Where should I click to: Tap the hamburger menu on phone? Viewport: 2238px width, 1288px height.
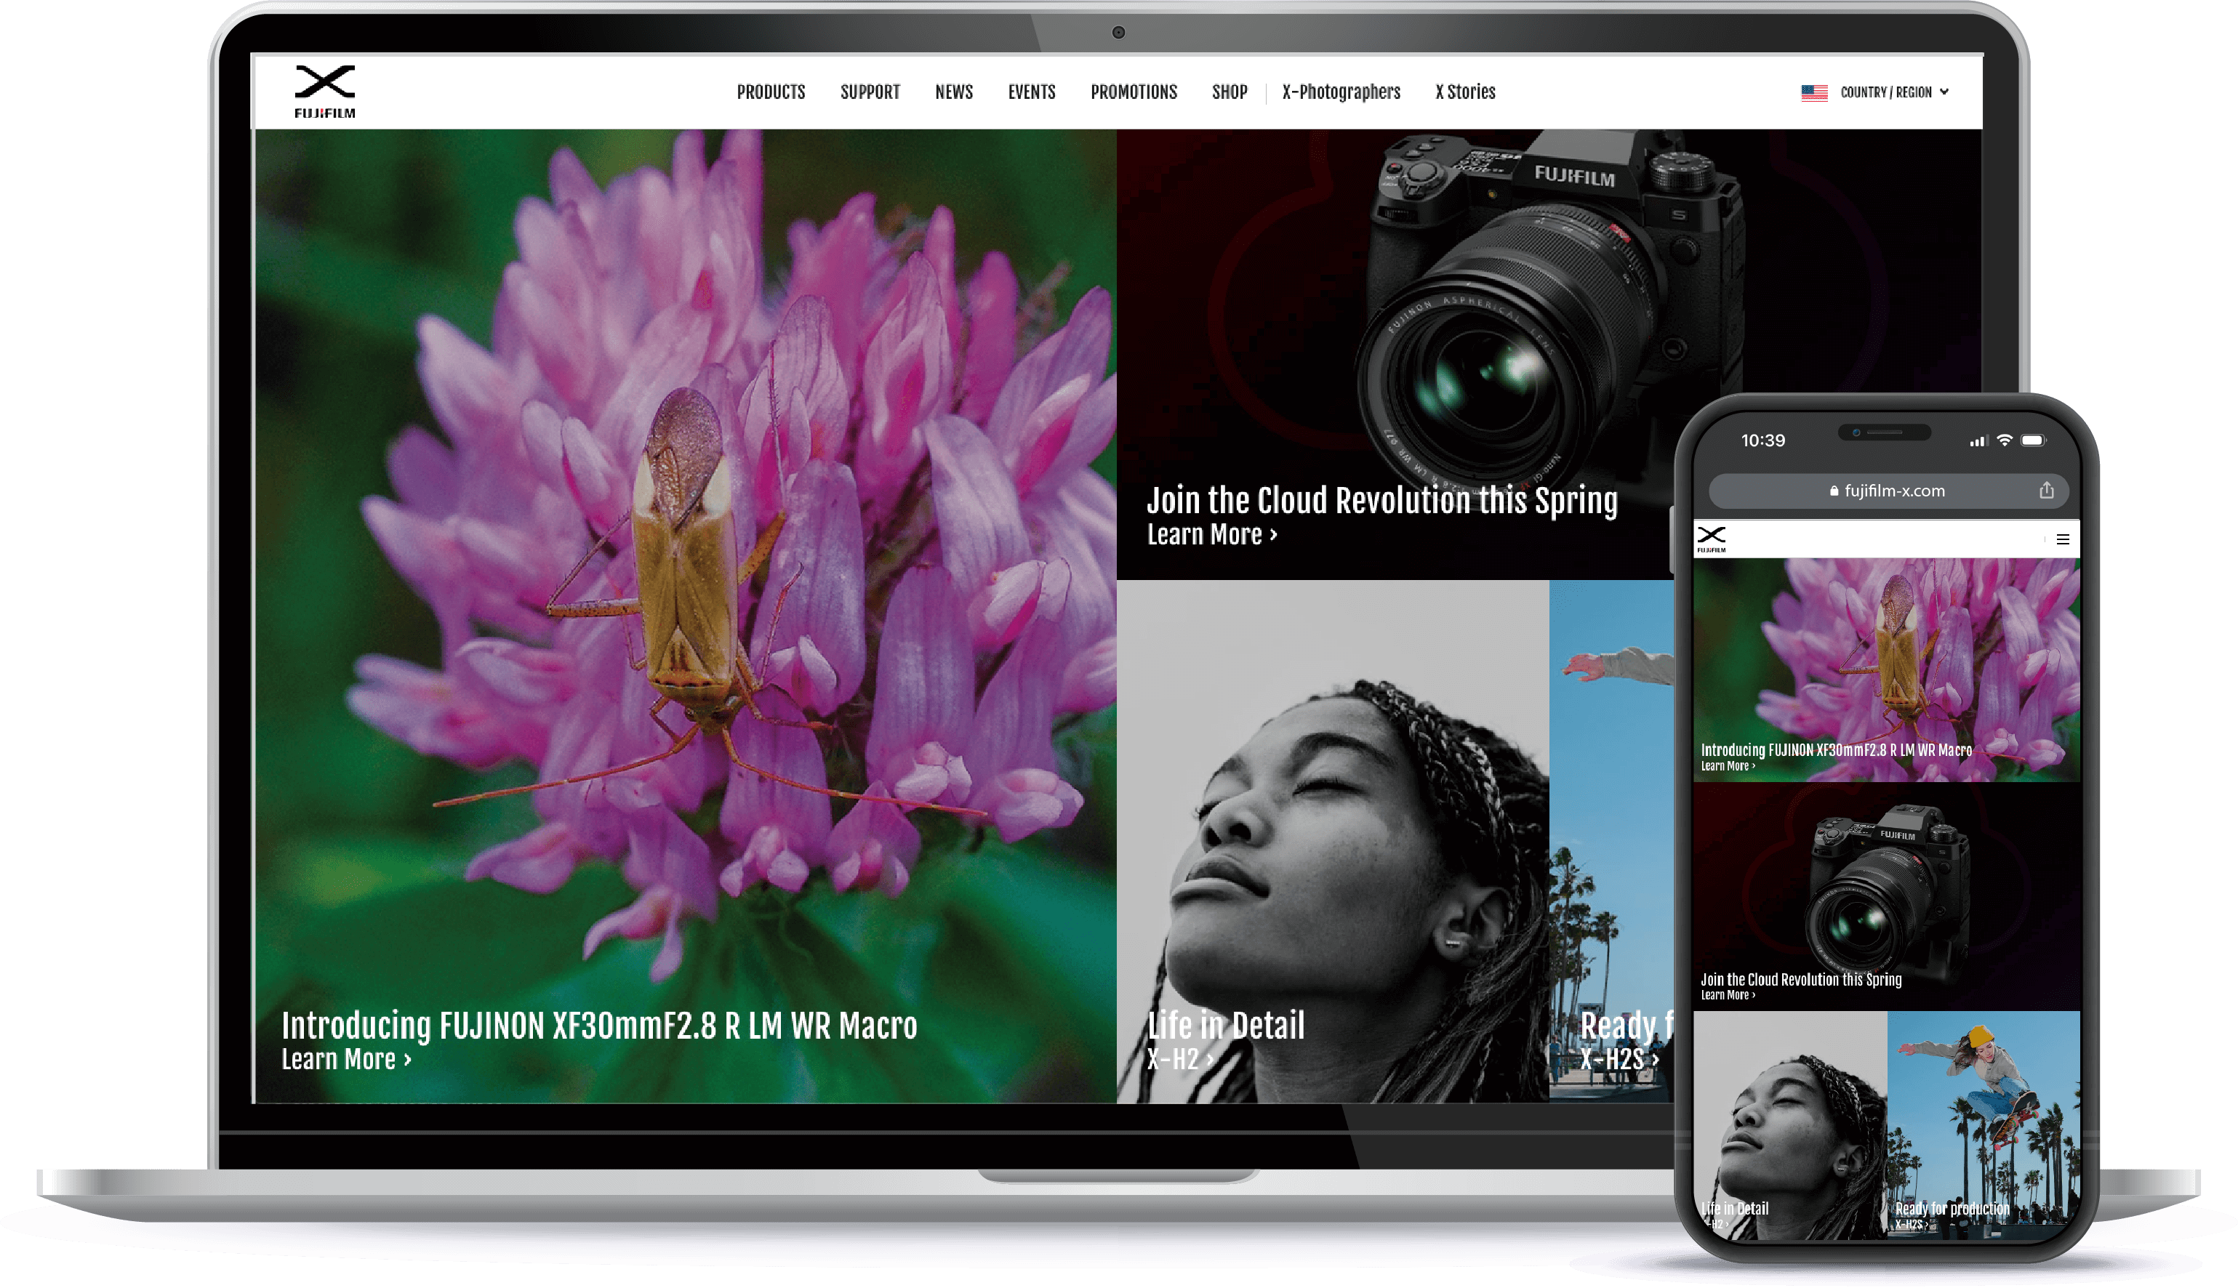[2062, 539]
